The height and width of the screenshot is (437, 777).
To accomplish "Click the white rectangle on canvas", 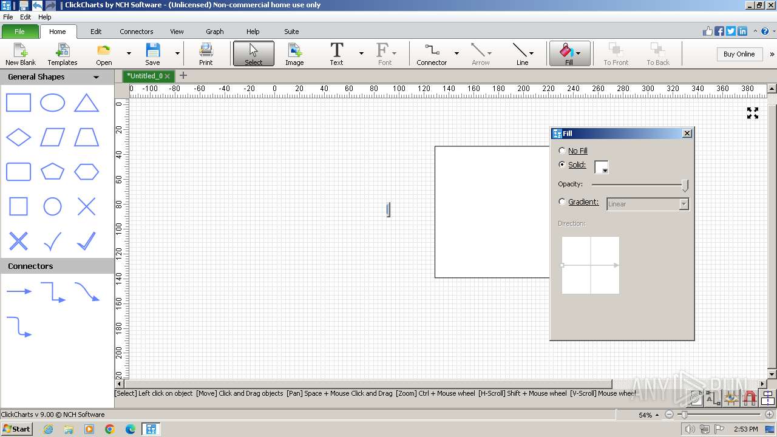I will 492,212.
